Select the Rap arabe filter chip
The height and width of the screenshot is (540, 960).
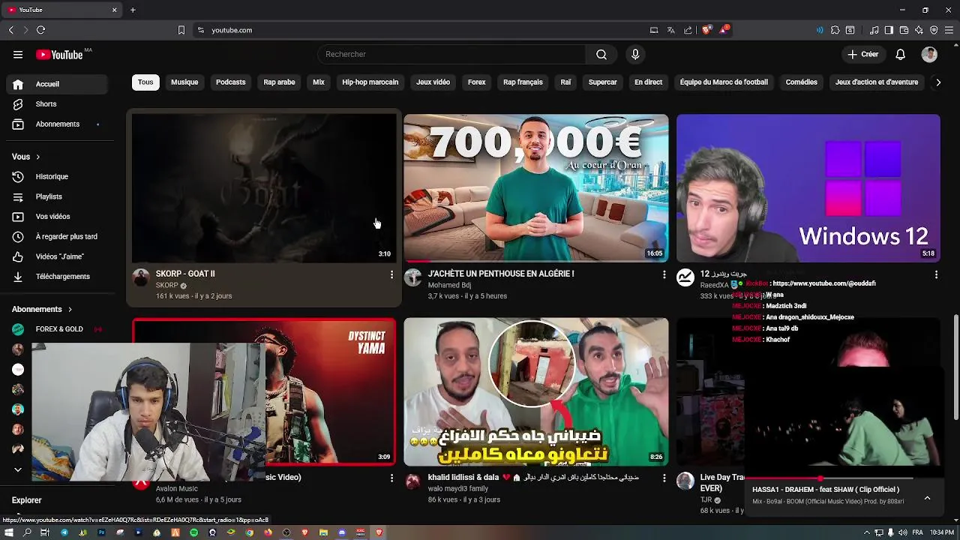pos(279,82)
